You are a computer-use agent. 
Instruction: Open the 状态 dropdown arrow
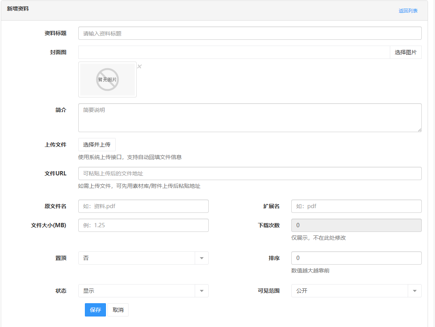point(202,290)
